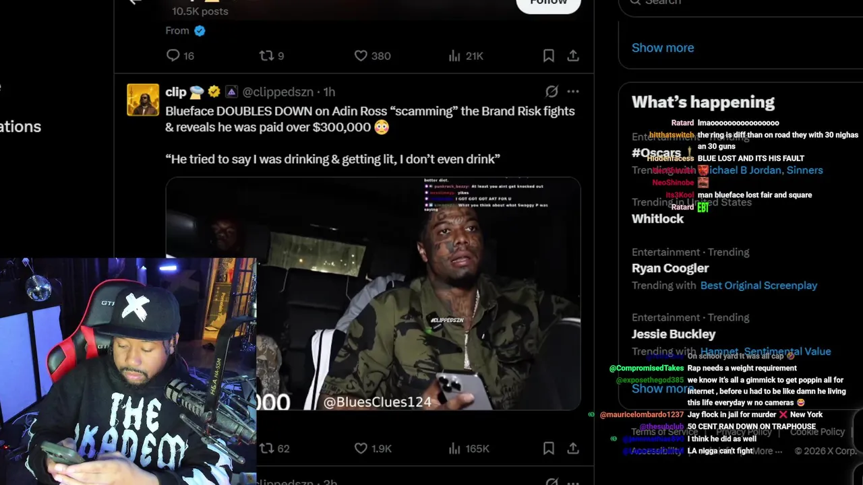The width and height of the screenshot is (863, 485).
Task: Like the top post with 380 likes
Action: point(361,56)
